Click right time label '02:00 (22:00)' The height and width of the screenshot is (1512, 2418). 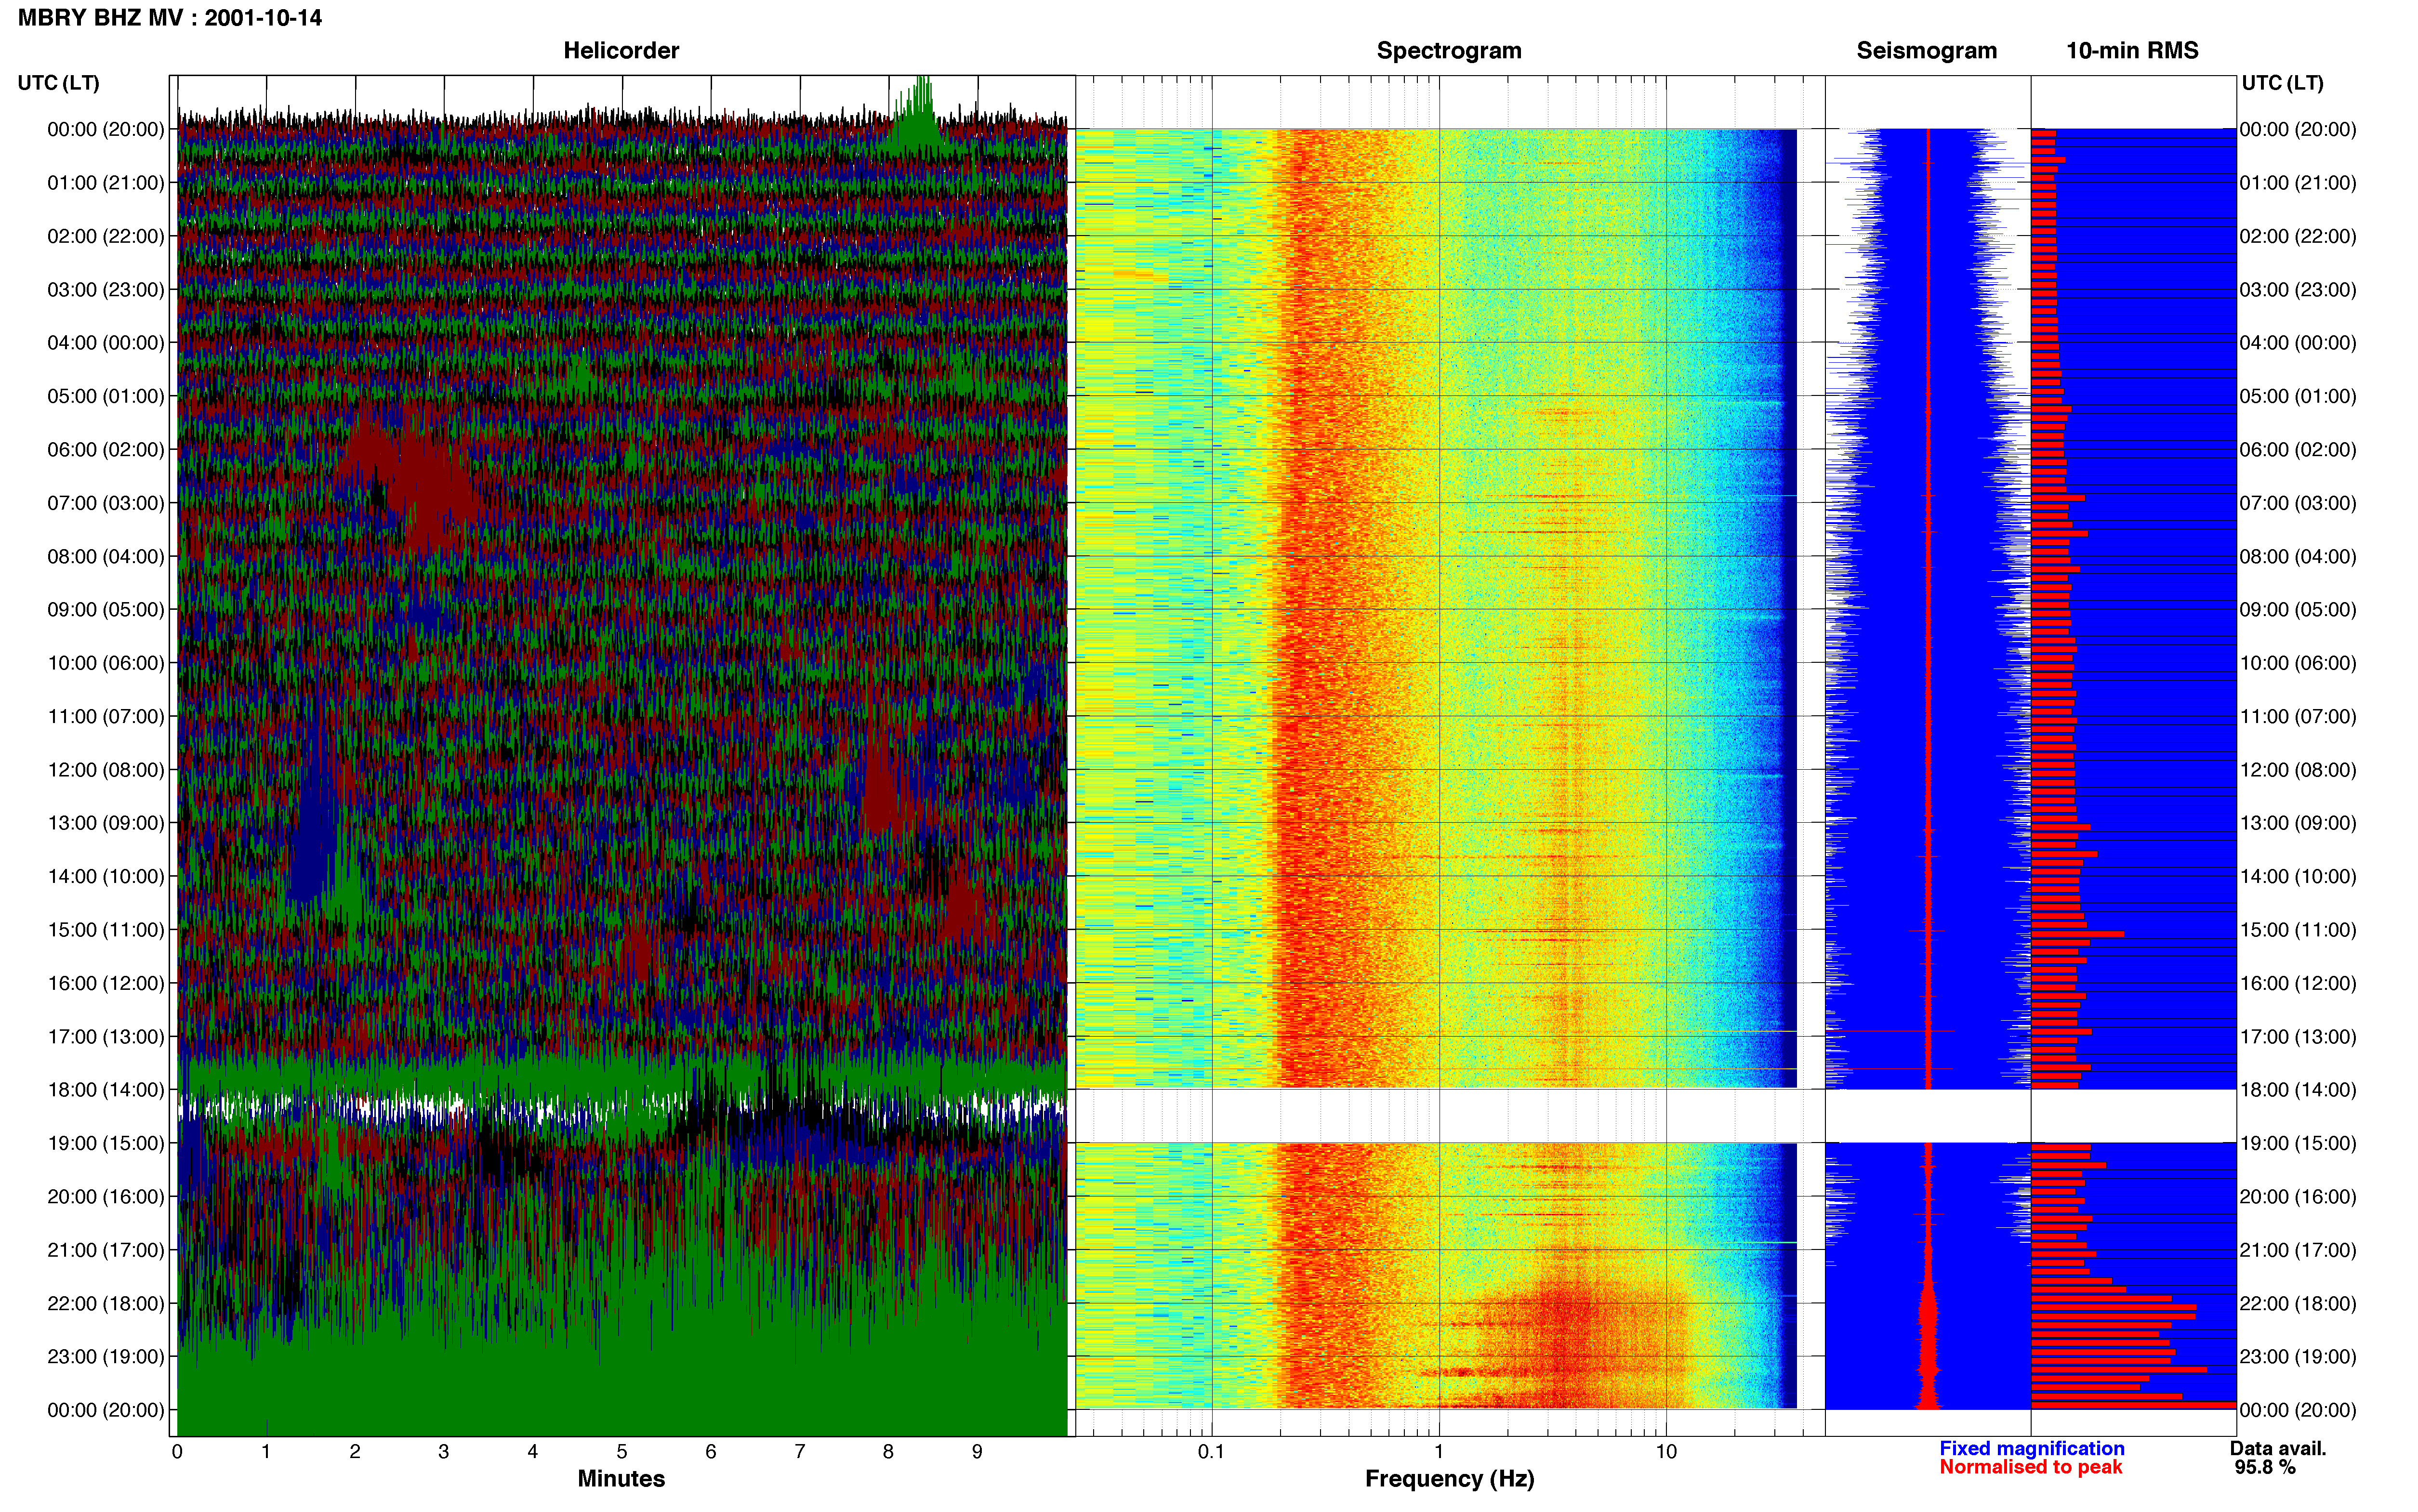pos(2298,237)
